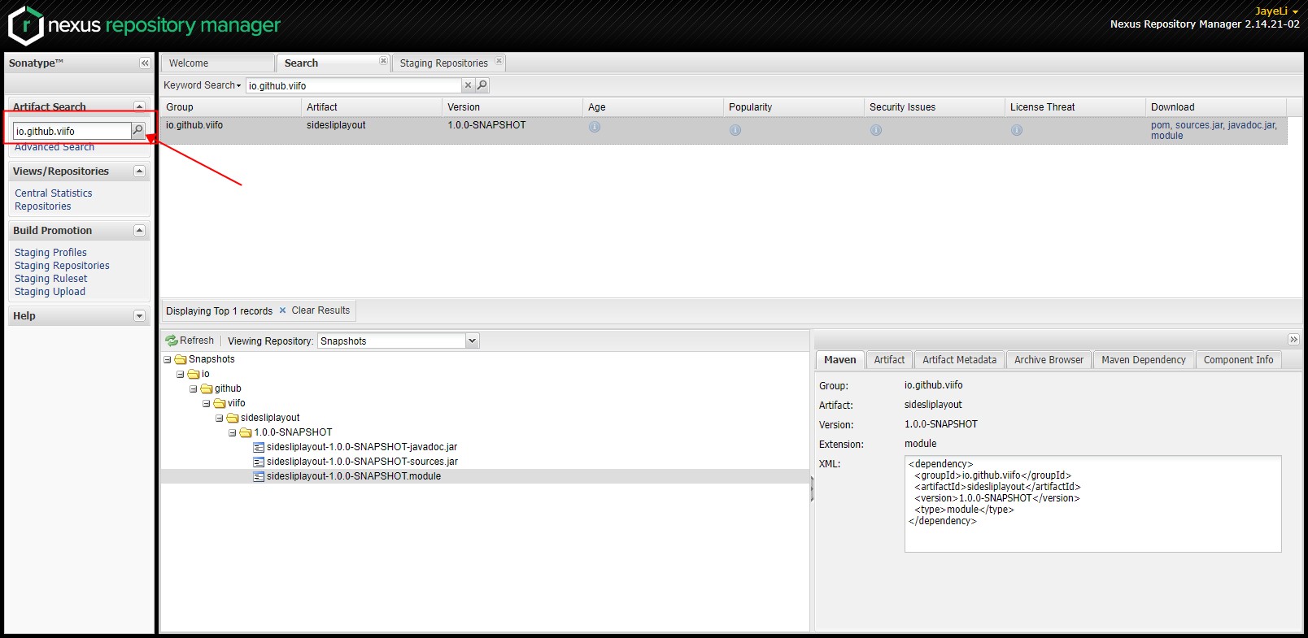Click the Nexus hexagon logo

coord(25,25)
